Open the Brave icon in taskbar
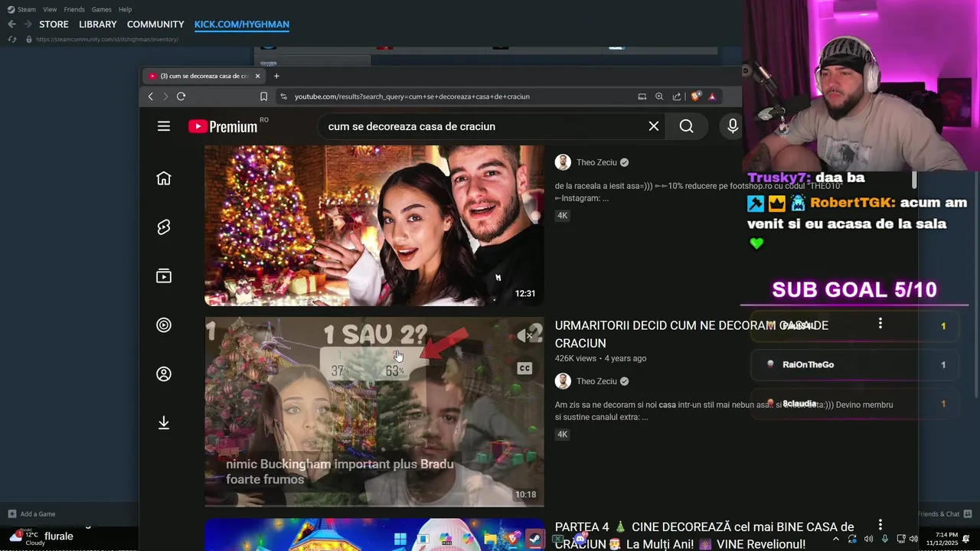980x551 pixels. (x=512, y=539)
